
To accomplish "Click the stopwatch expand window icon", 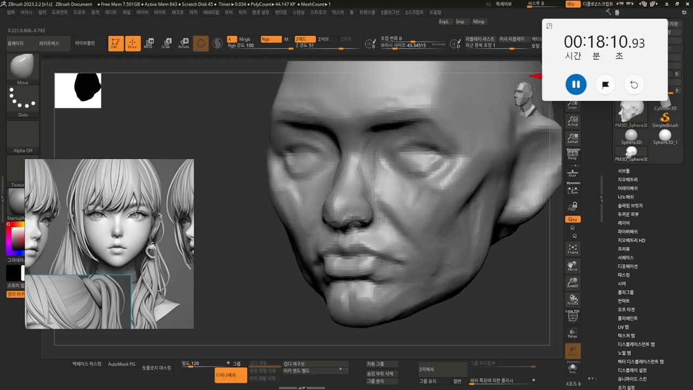I will [549, 26].
